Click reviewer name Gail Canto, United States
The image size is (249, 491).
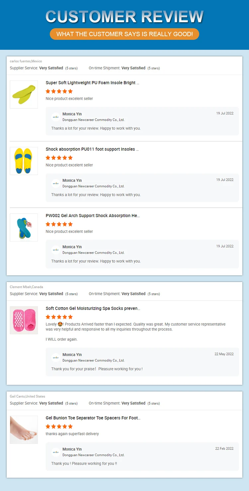(x=27, y=396)
